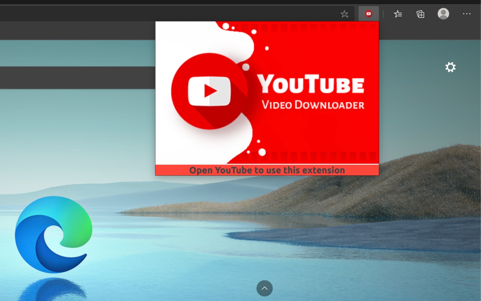
Task: Open the Settings and more menu
Action: pyautogui.click(x=467, y=14)
